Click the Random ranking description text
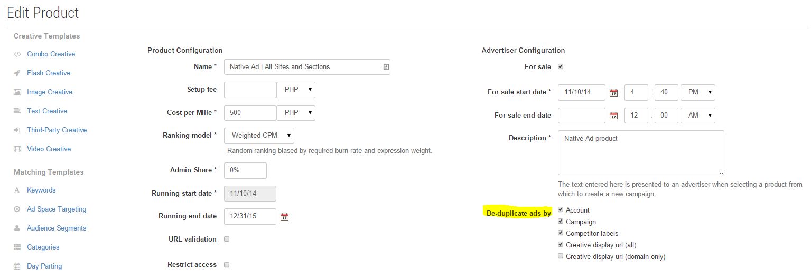 point(330,150)
